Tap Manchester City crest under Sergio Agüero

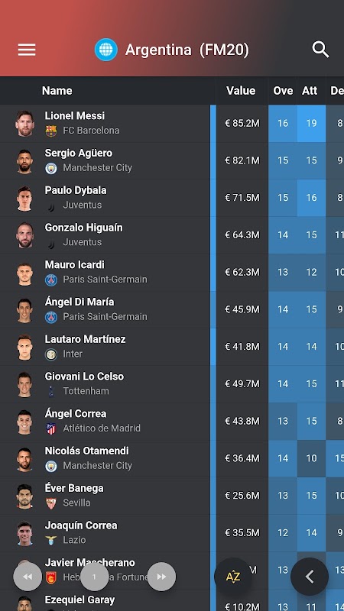(x=51, y=168)
